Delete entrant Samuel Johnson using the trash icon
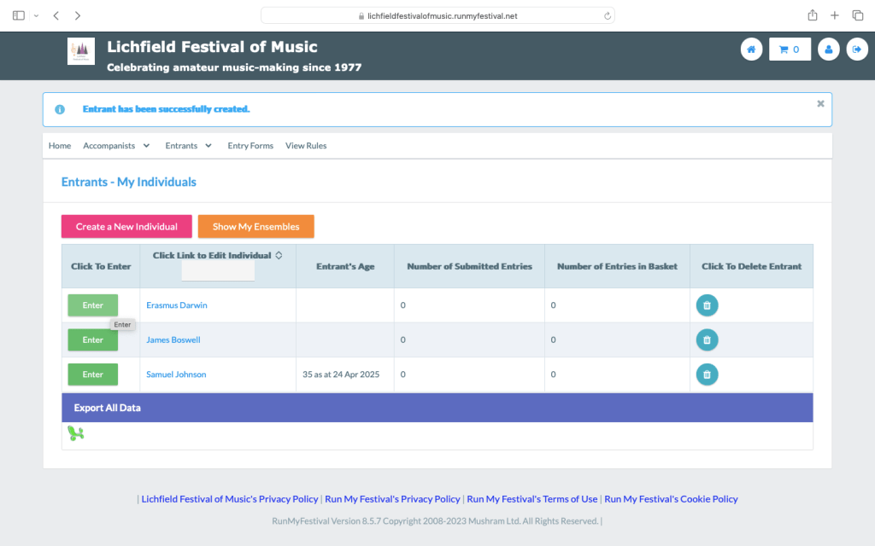Screen dimensions: 875x546 tap(707, 375)
